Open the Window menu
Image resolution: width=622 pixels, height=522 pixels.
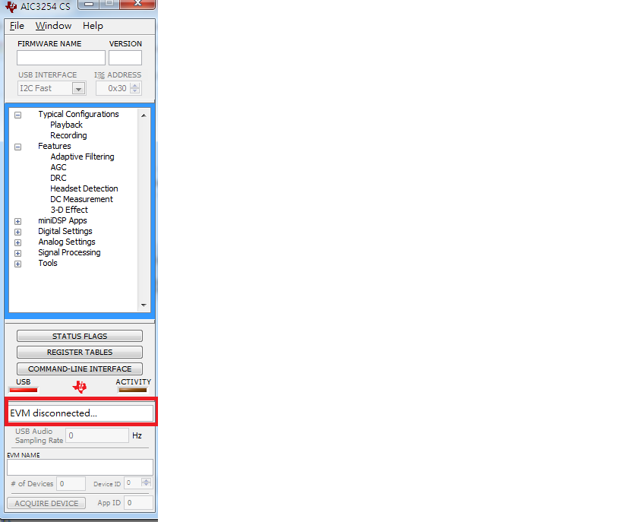point(52,26)
